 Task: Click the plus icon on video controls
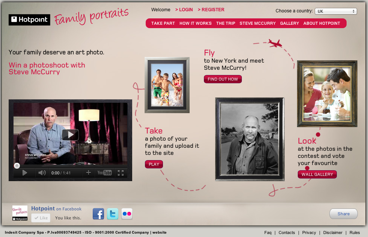tap(89, 173)
